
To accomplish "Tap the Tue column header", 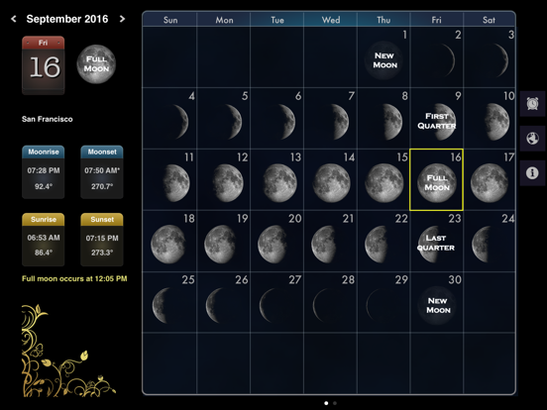I will pyautogui.click(x=277, y=20).
